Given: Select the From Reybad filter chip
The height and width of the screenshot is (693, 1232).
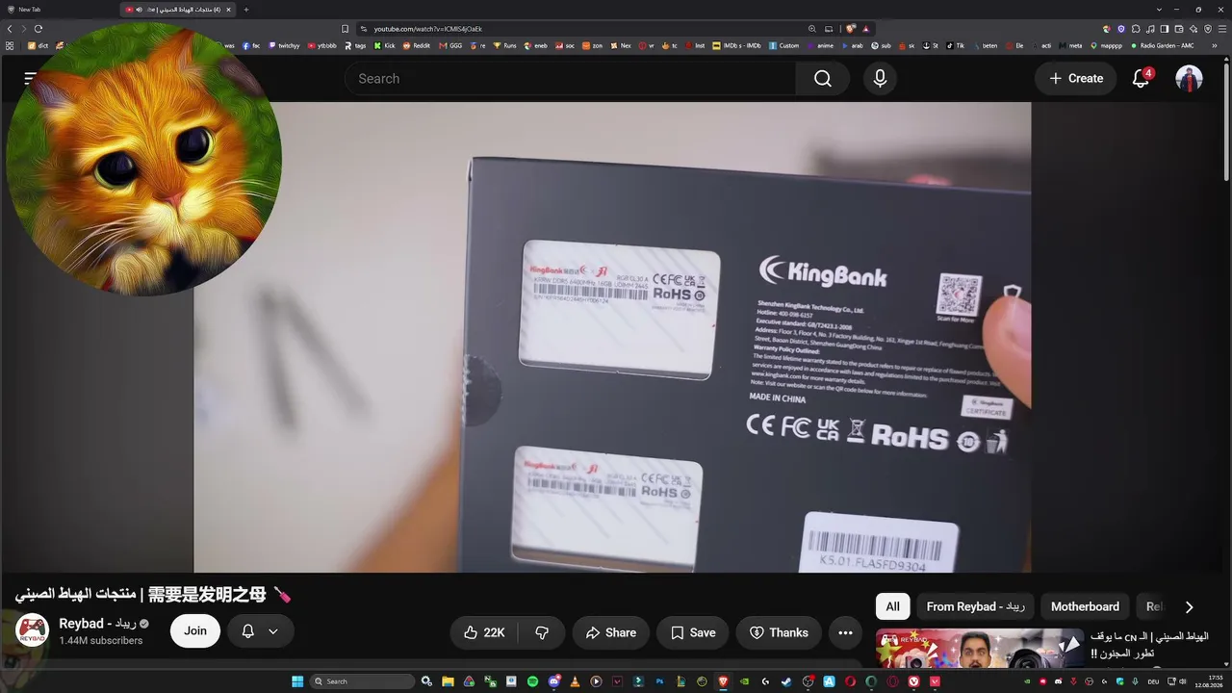Looking at the screenshot, I should click(975, 606).
